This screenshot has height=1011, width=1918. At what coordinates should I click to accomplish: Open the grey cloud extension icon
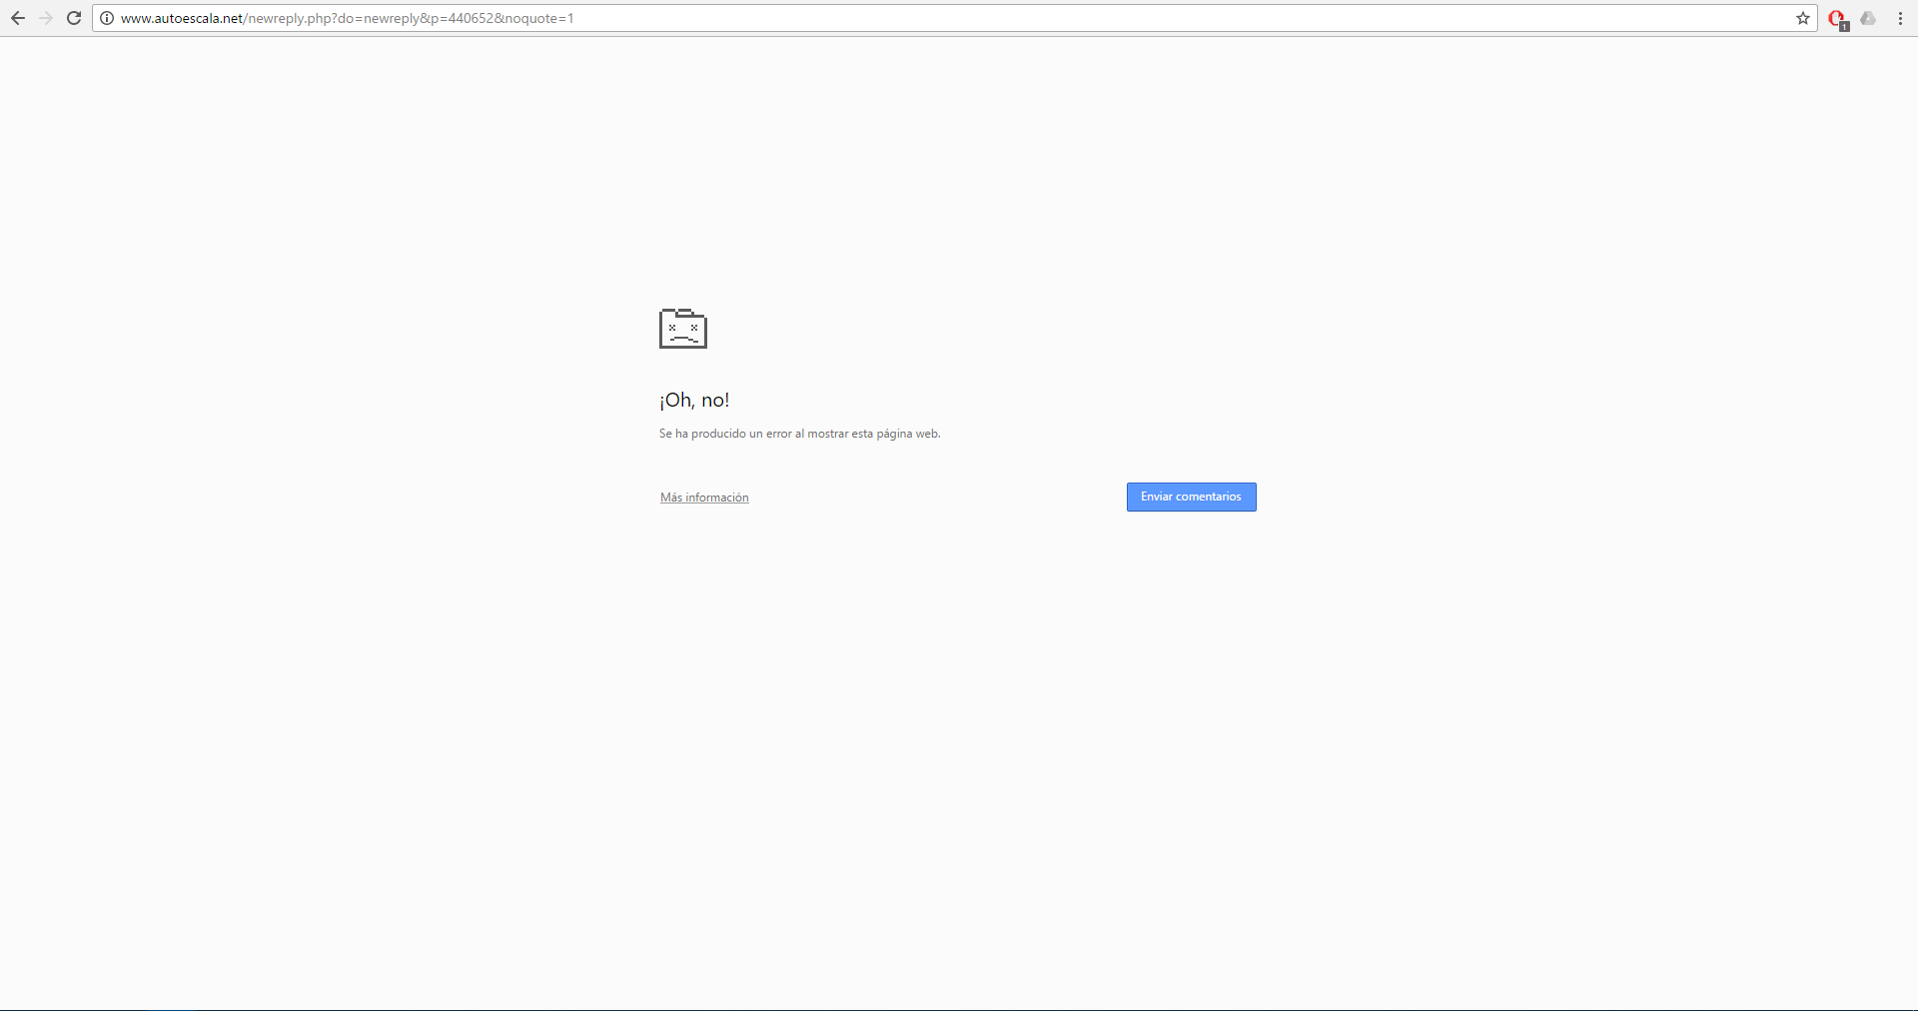pos(1868,18)
